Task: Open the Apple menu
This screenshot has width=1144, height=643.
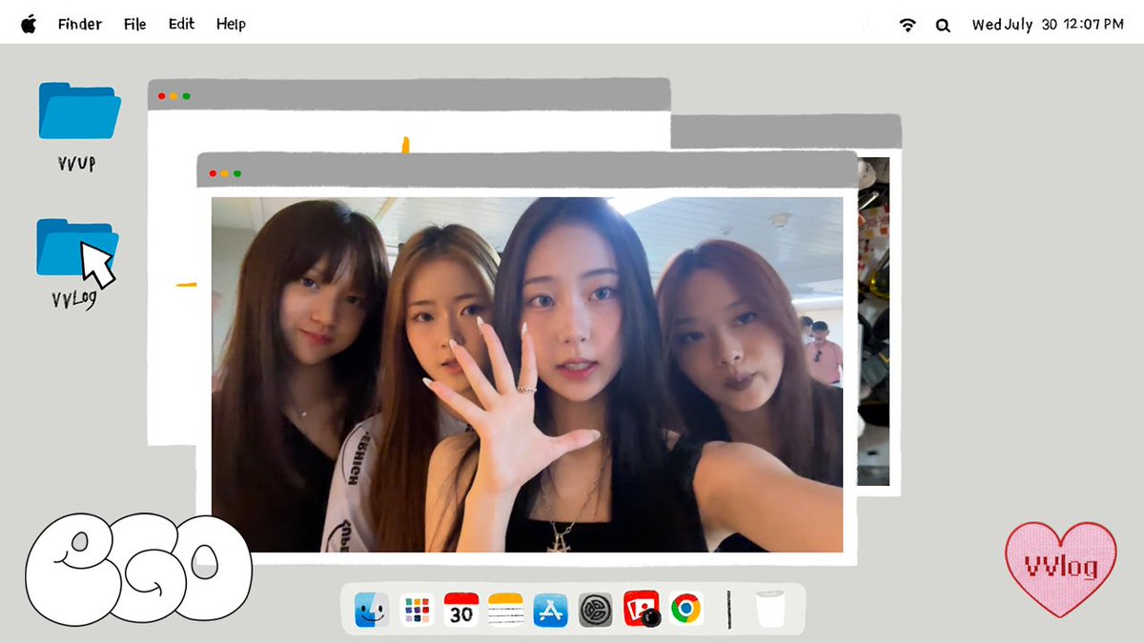Action: click(x=29, y=24)
